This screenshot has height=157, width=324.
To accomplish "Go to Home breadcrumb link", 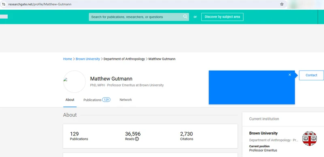I will coord(68,59).
